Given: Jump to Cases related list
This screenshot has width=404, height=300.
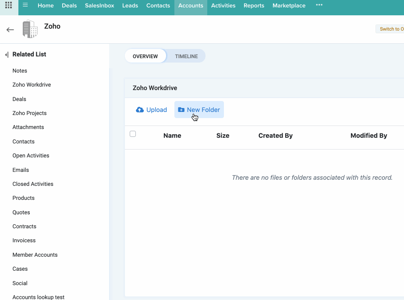Looking at the screenshot, I should (x=20, y=269).
